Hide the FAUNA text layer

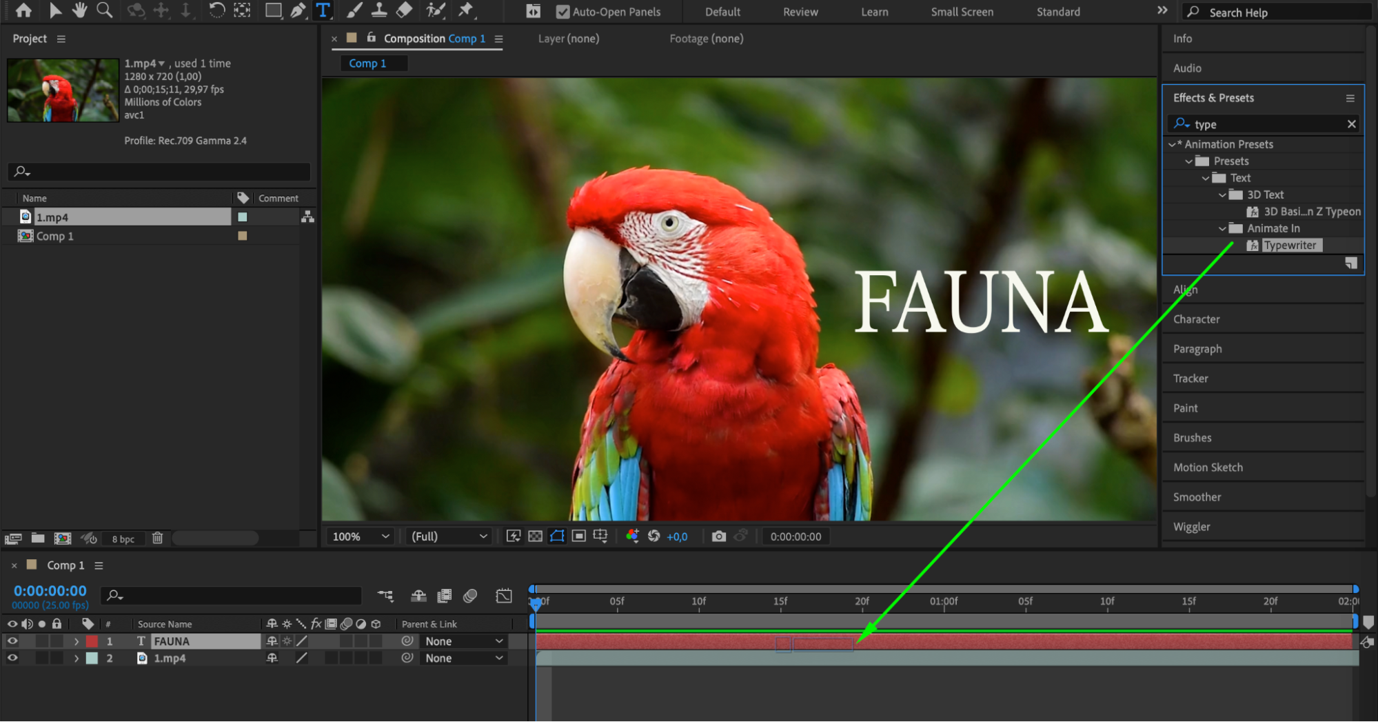point(12,641)
